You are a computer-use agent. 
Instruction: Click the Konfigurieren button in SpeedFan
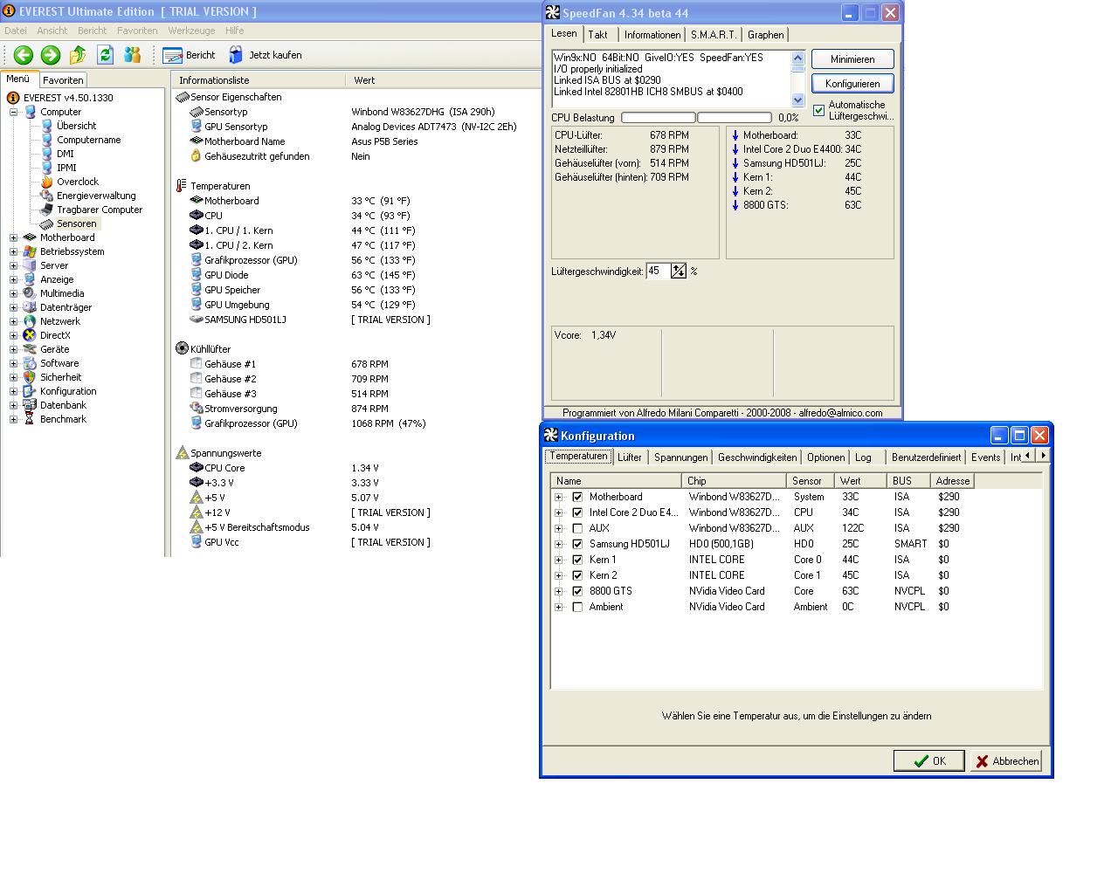coord(852,84)
